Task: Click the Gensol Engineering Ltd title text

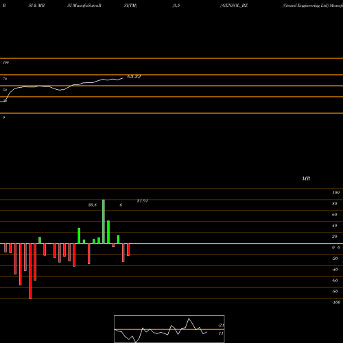Action: click(305, 5)
